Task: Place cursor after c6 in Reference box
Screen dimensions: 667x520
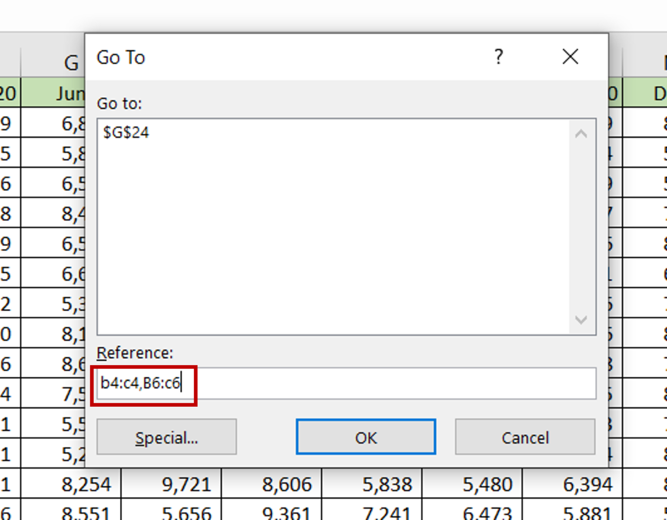Action: (x=182, y=383)
